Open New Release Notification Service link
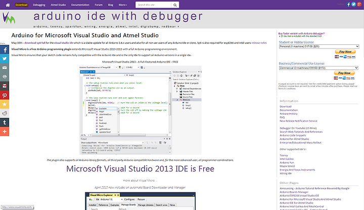 (x=298, y=121)
